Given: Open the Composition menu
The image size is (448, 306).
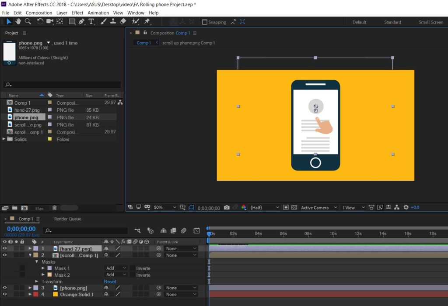Looking at the screenshot, I should [39, 13].
